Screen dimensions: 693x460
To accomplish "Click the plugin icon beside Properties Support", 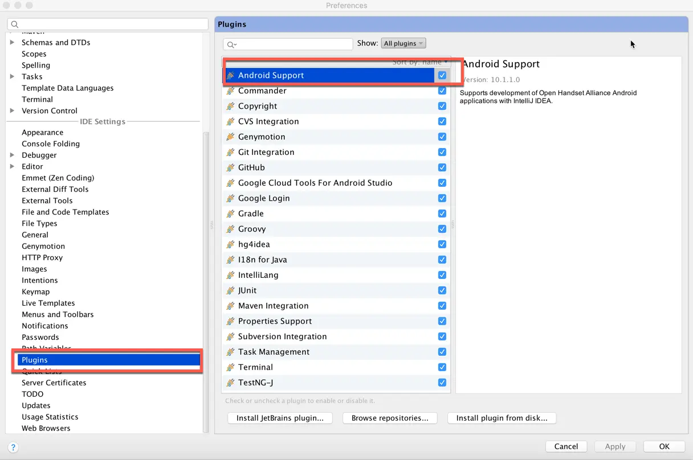I will [230, 321].
